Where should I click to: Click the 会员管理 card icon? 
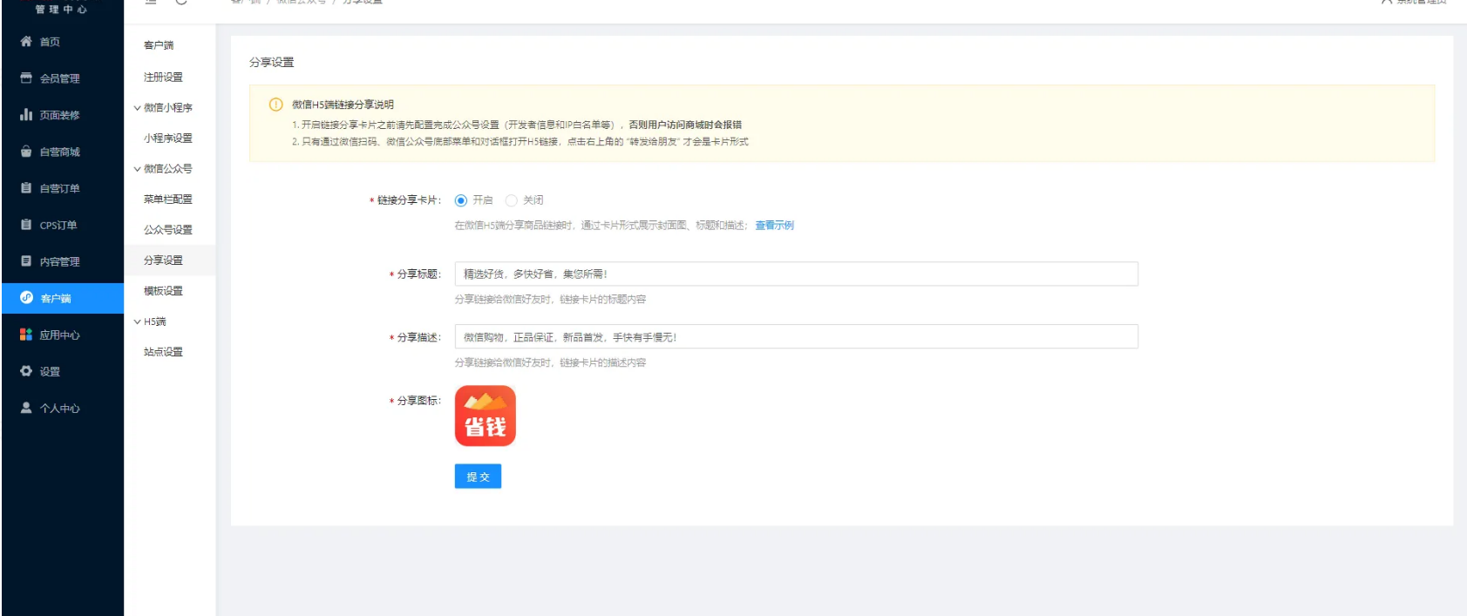(26, 78)
